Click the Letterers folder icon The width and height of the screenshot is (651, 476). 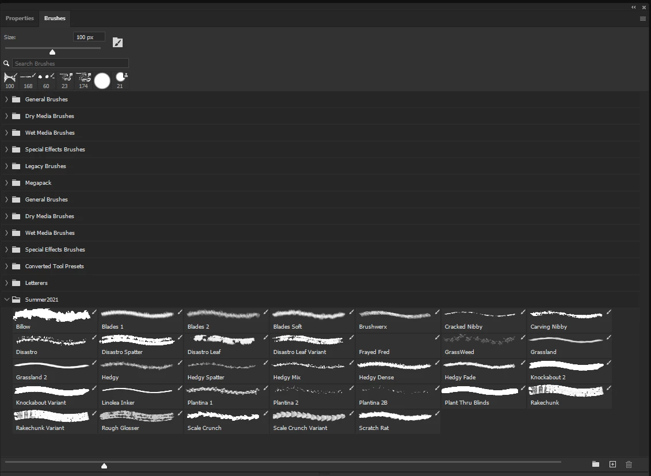point(16,283)
